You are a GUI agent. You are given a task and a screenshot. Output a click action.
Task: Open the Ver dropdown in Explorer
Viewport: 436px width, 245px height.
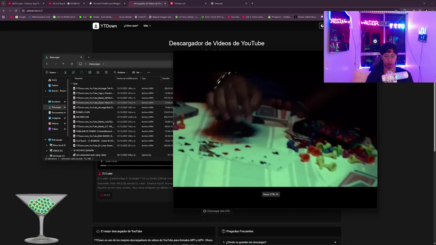(137, 72)
